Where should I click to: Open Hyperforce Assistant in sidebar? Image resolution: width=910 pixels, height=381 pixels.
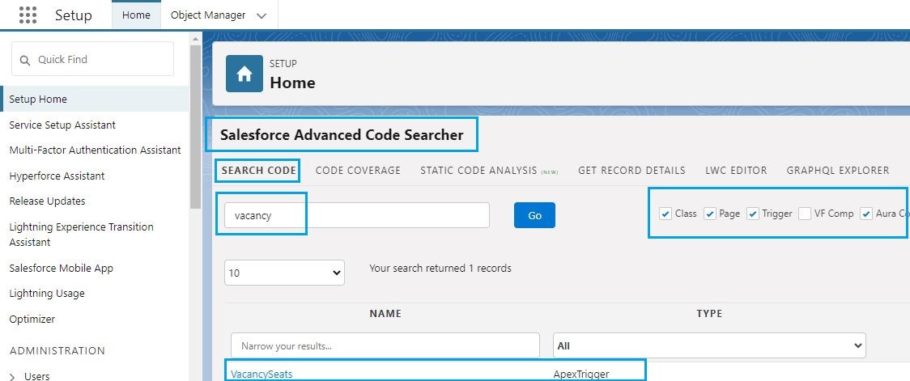(57, 176)
